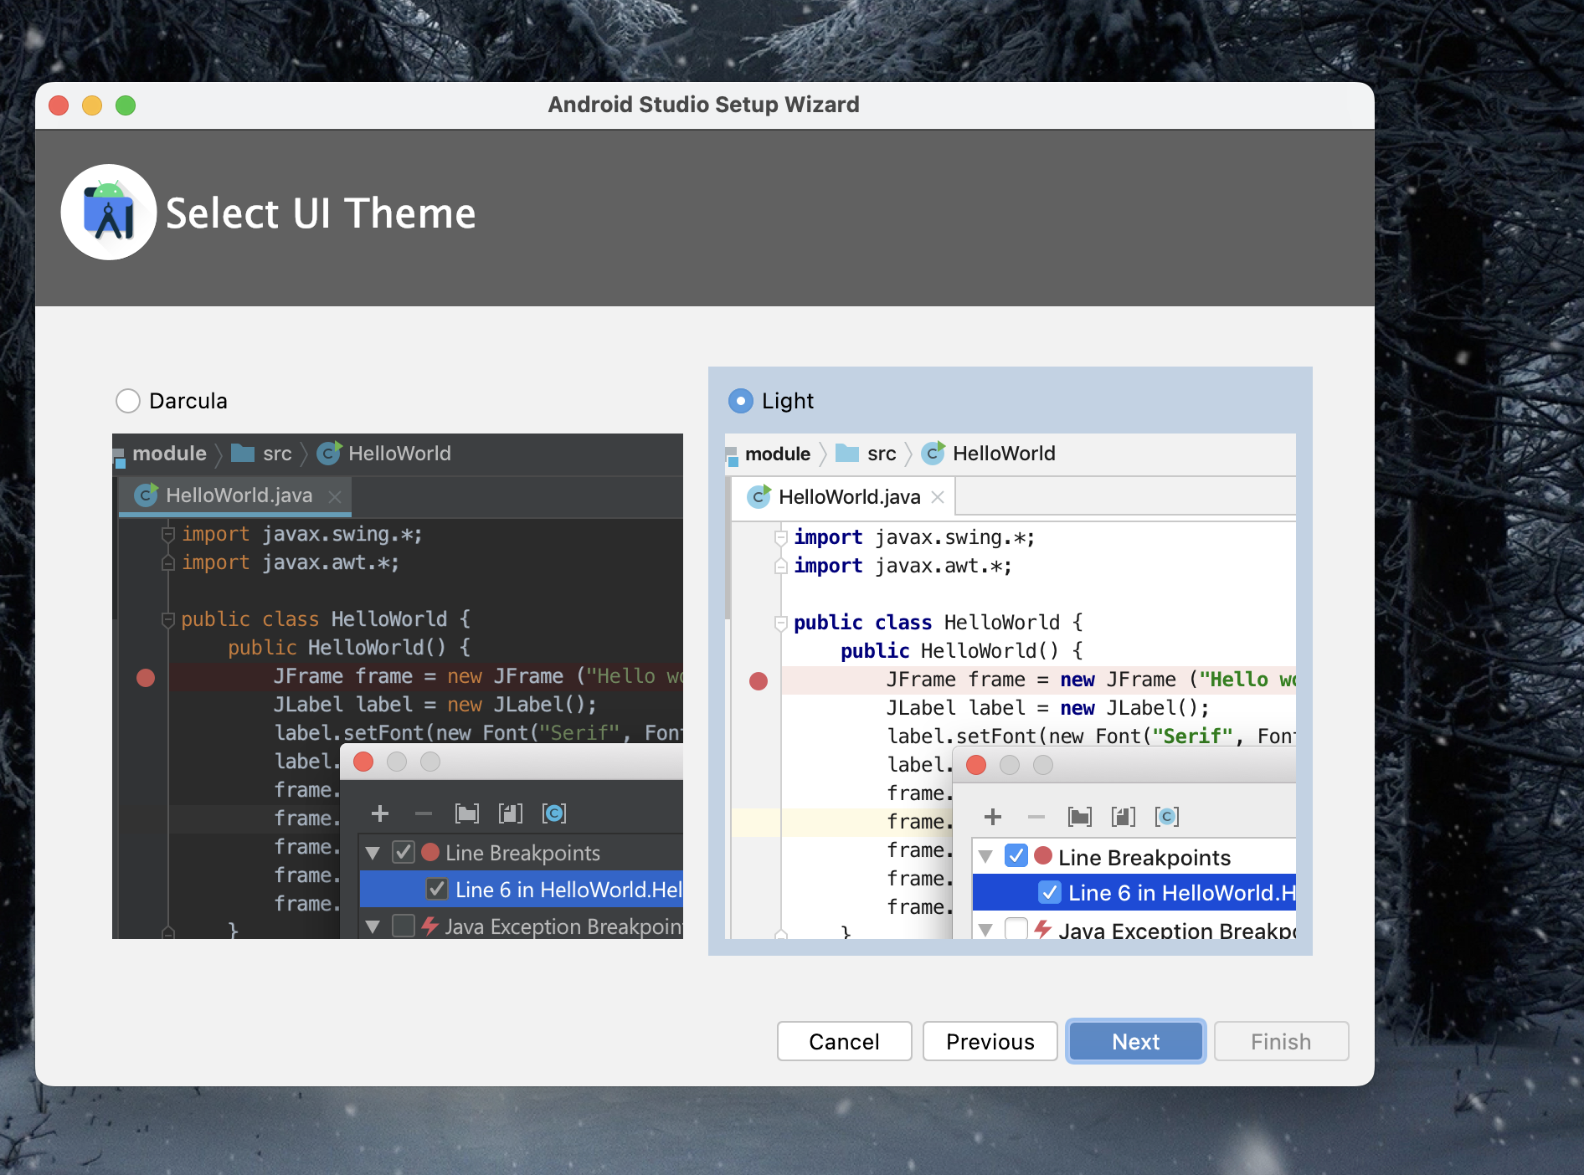Click red close dot of Darcula breakpoints dialog

tap(363, 762)
